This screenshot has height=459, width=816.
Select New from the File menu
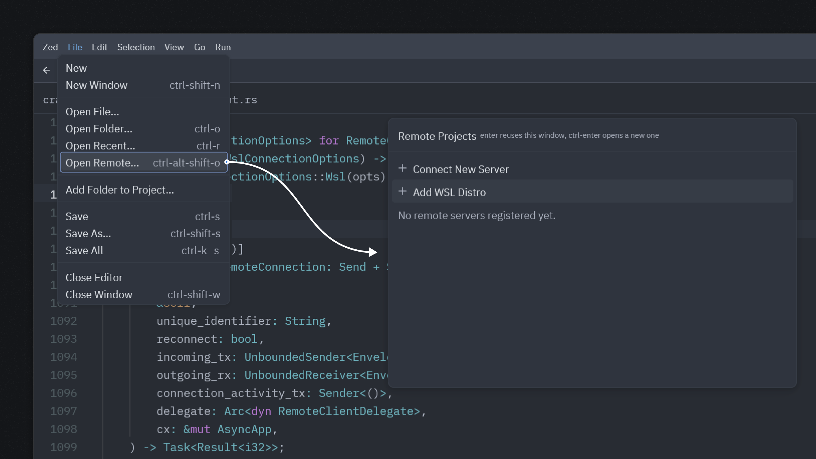pos(76,68)
